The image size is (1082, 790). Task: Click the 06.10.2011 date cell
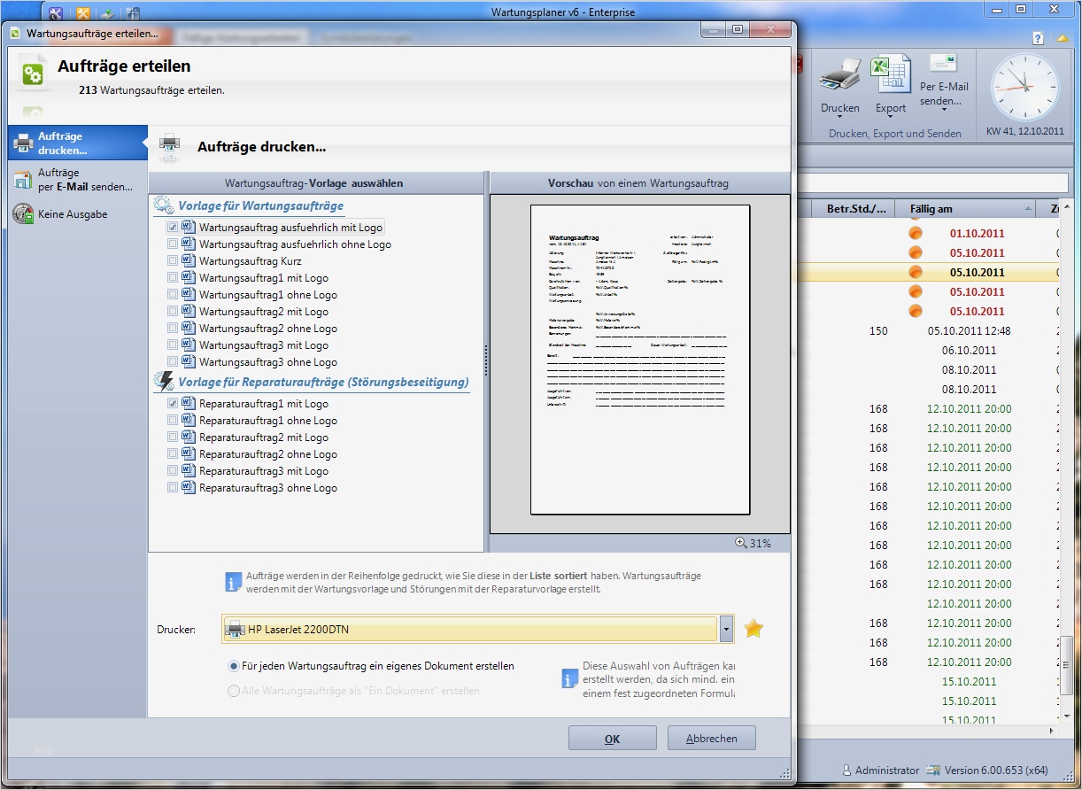pos(970,351)
